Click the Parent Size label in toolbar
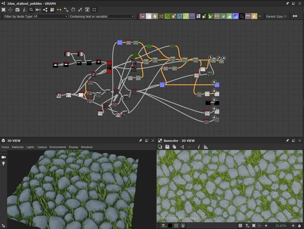This screenshot has height=229, width=304. (275, 16)
